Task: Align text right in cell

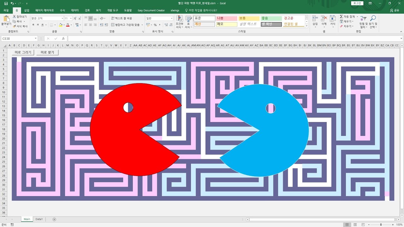Action: point(95,25)
